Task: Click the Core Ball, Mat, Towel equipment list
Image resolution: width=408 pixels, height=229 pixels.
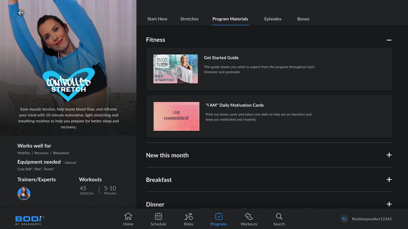Action: [x=36, y=169]
